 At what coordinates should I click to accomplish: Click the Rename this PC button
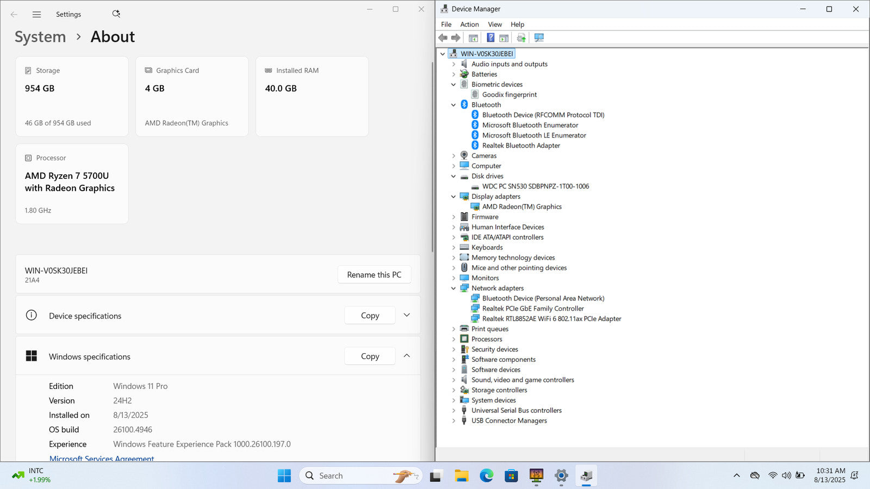pos(374,275)
